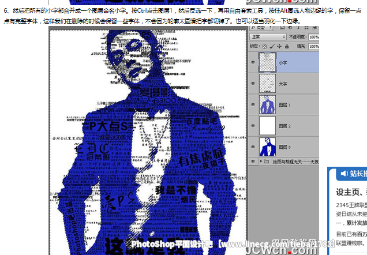Hide the 小字 layer with its eye icon
Image resolution: width=367 pixels, height=255 pixels.
[x=253, y=62]
